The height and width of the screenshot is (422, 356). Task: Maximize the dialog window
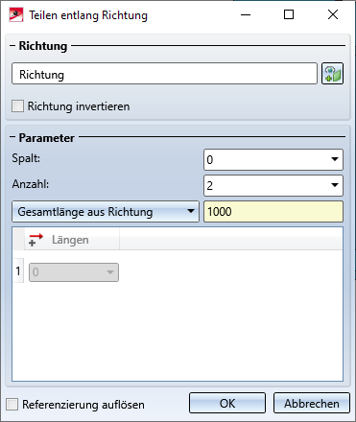coord(289,14)
